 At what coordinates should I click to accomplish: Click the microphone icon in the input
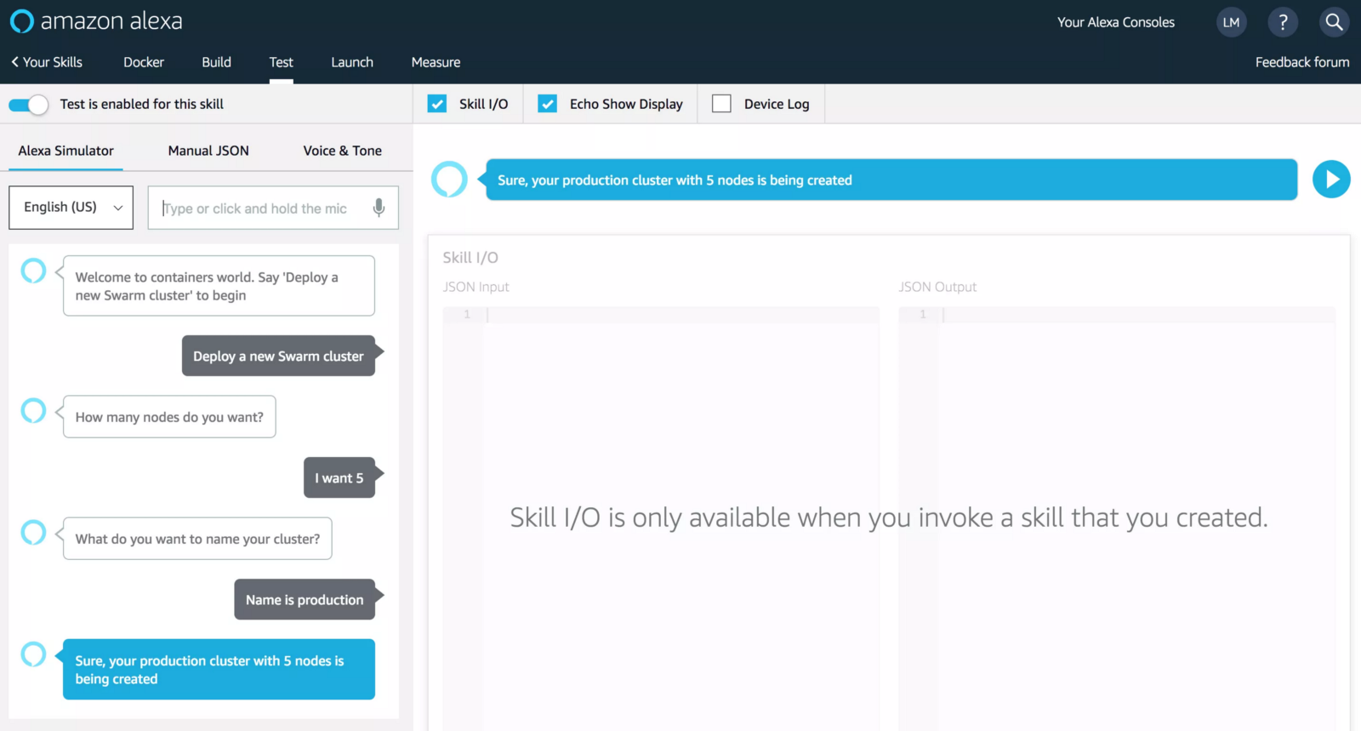click(379, 208)
